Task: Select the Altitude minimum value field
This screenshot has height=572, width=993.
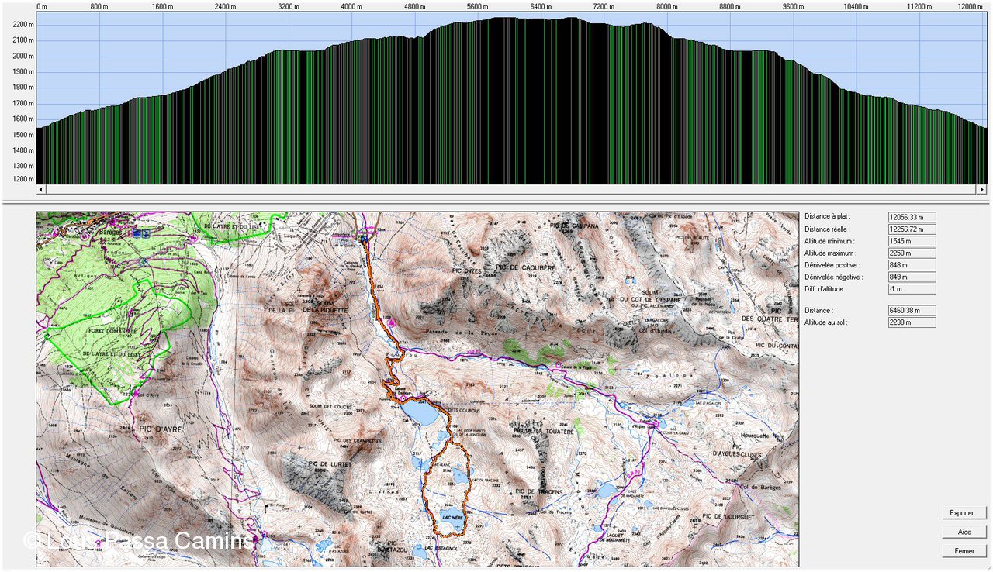Action: [x=912, y=242]
